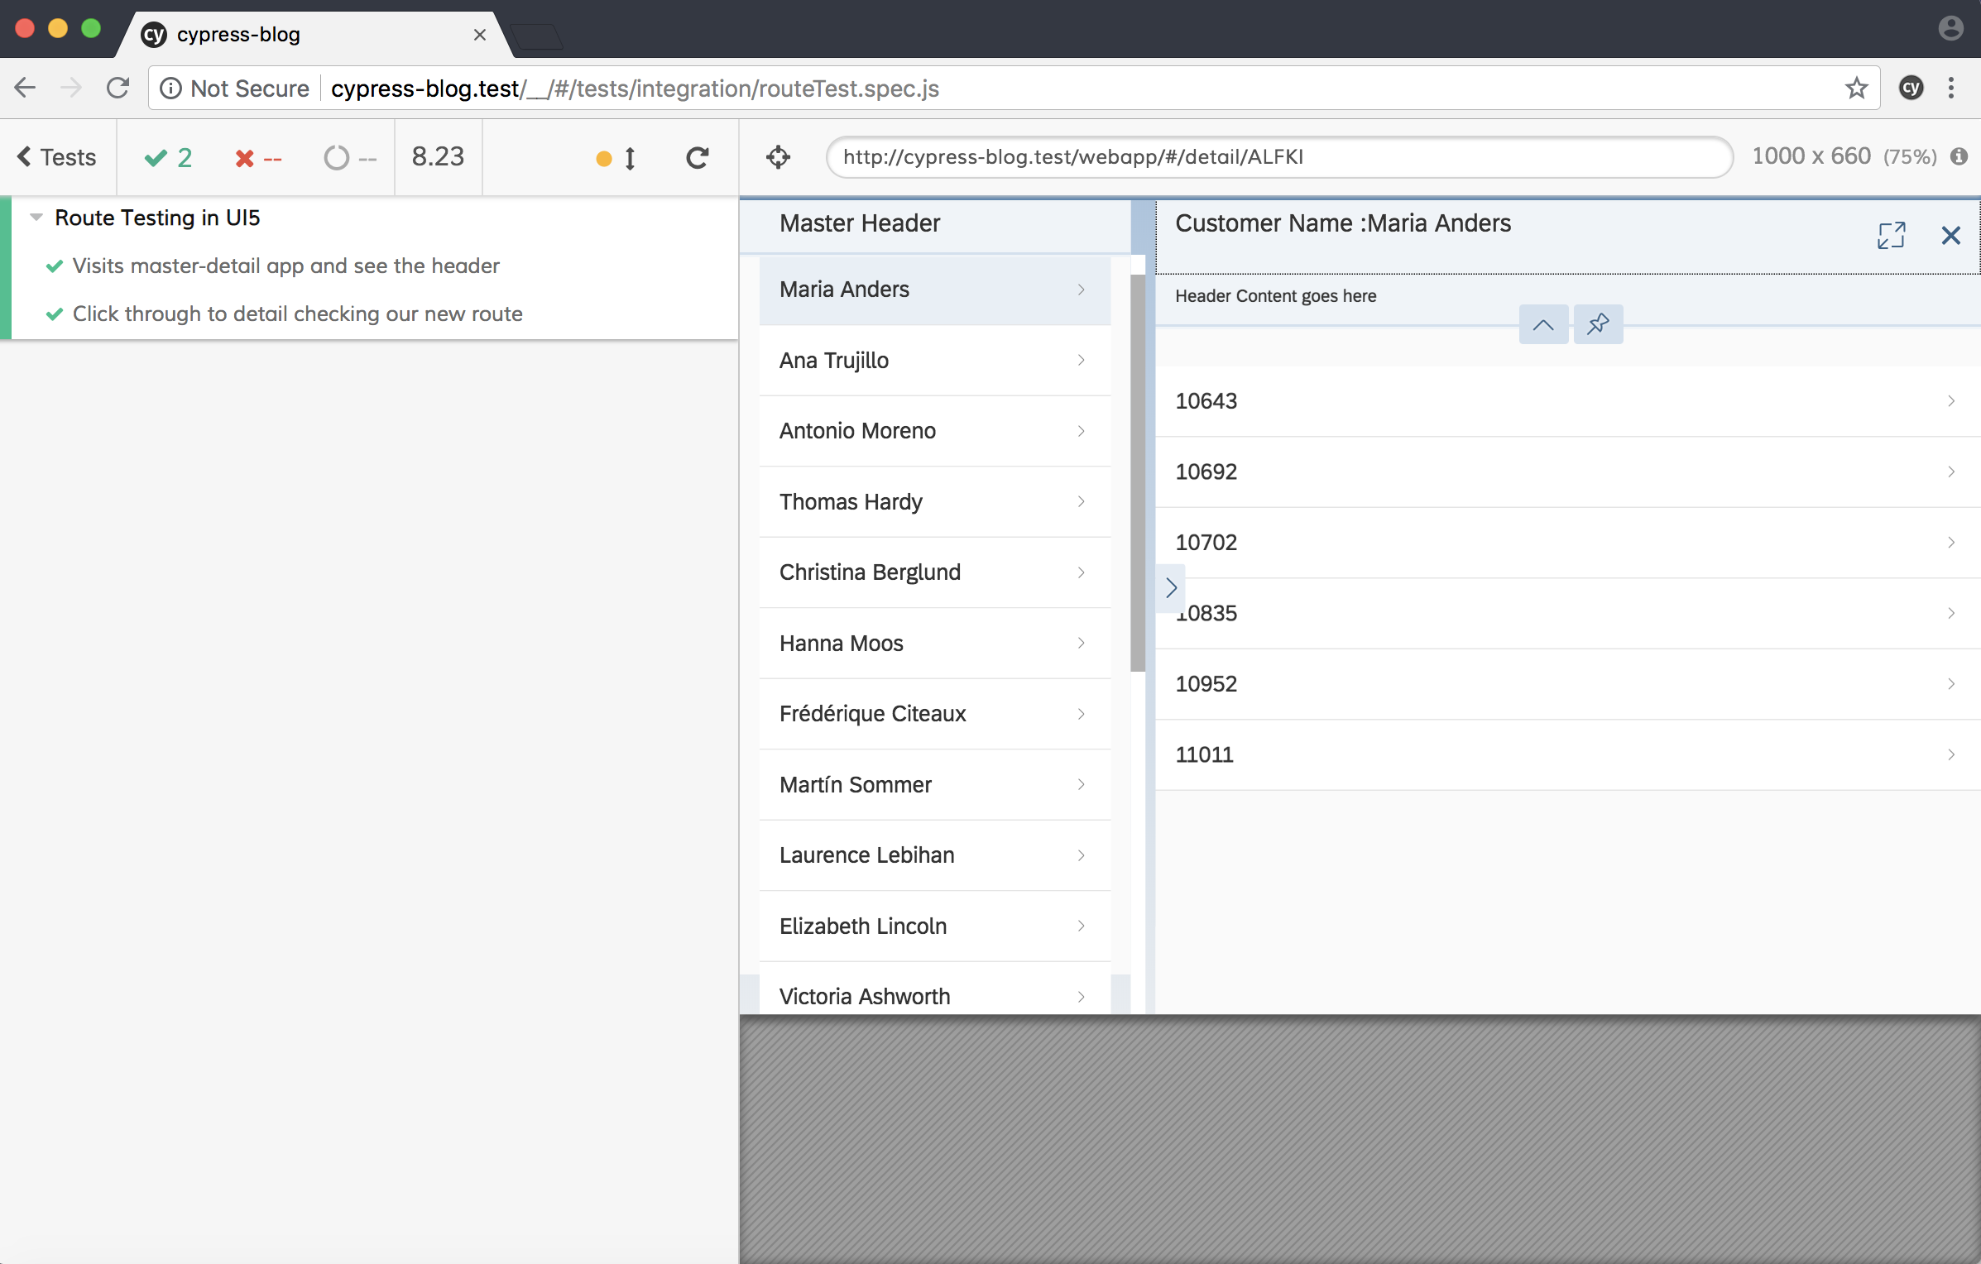The width and height of the screenshot is (1981, 1264).
Task: Show the failed tests count
Action: pos(258,157)
